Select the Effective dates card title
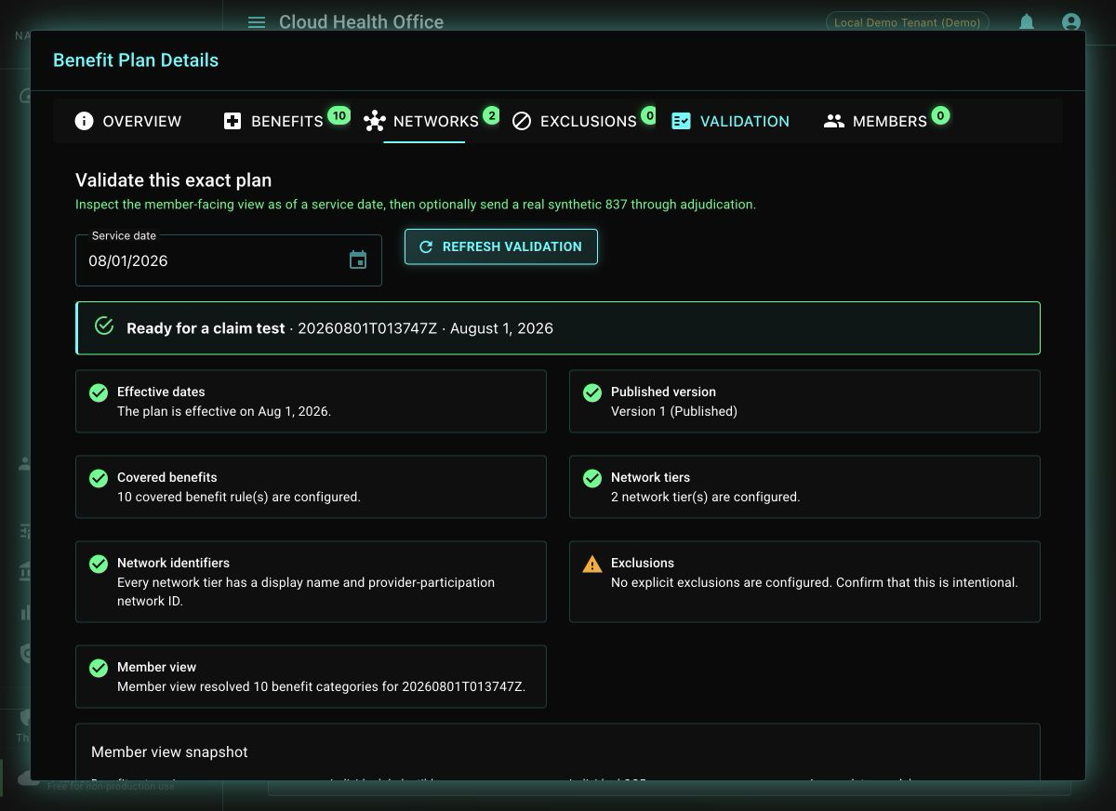Viewport: 1116px width, 811px height. [161, 392]
